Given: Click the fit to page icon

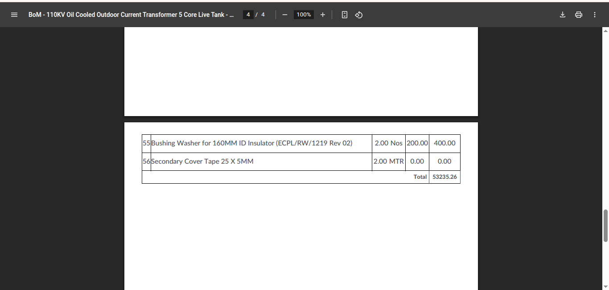Looking at the screenshot, I should pos(345,15).
